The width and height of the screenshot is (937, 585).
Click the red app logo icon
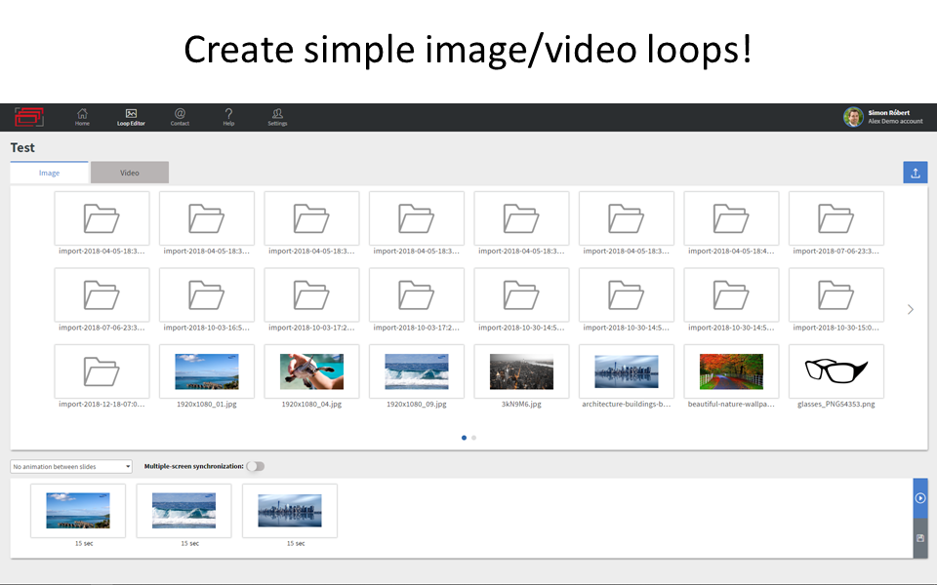pyautogui.click(x=28, y=117)
